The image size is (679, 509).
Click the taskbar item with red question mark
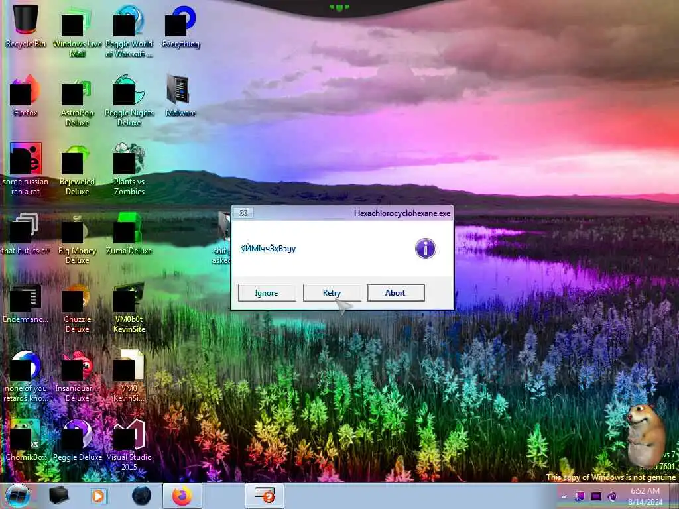265,496
